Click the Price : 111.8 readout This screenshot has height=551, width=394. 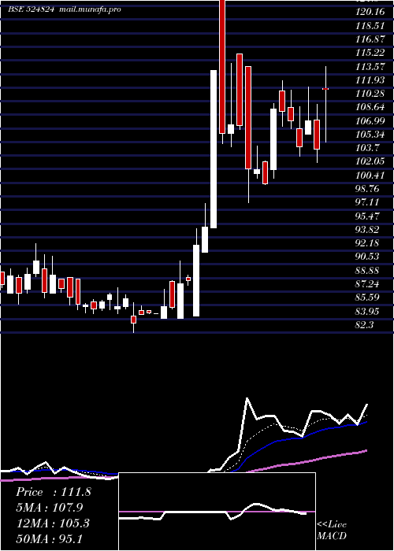coord(54,492)
